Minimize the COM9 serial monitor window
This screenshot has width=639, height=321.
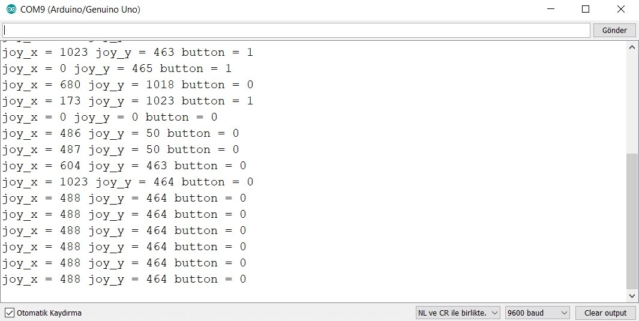[551, 10]
